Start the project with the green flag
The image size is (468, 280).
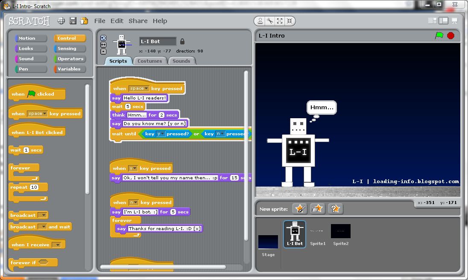[x=439, y=36]
